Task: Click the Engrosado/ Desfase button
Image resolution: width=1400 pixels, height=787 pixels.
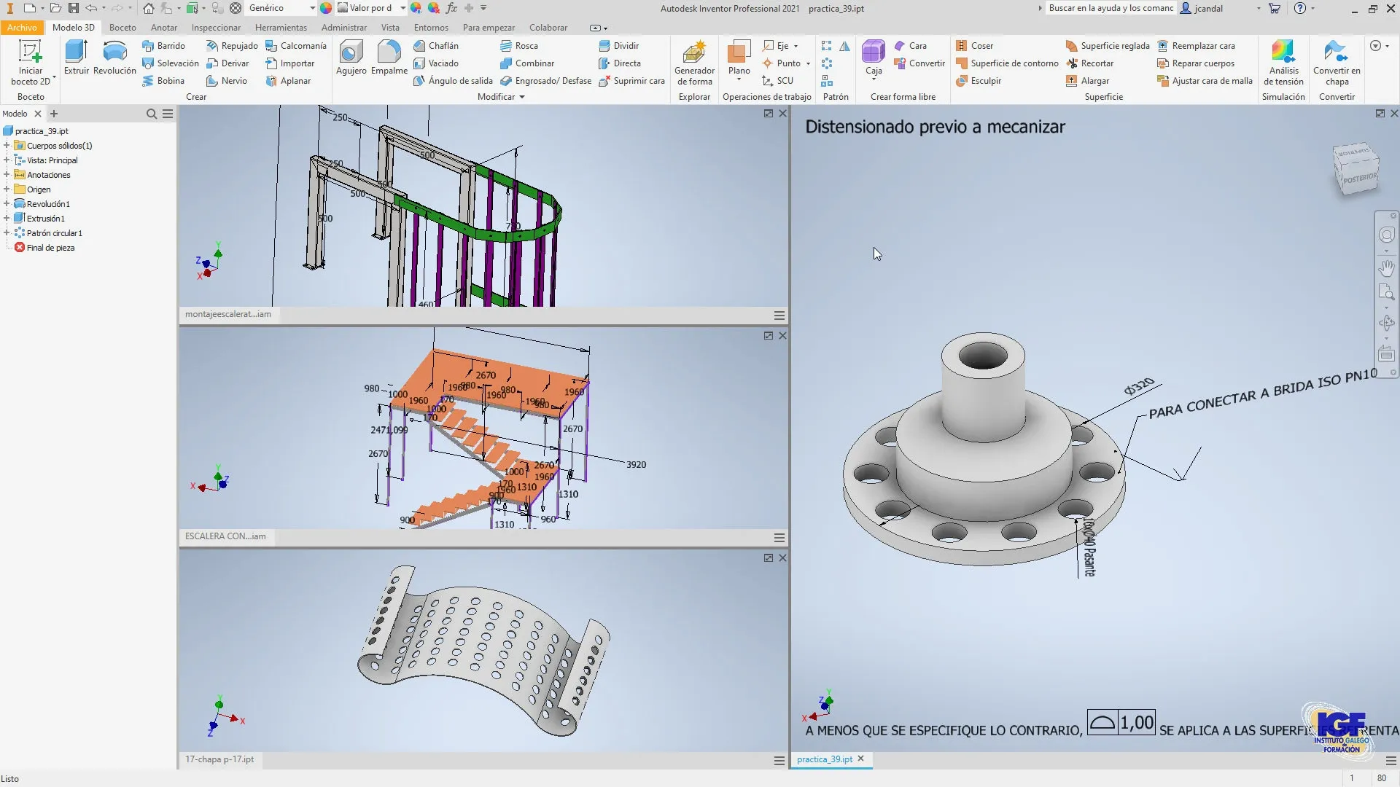Action: coord(545,81)
